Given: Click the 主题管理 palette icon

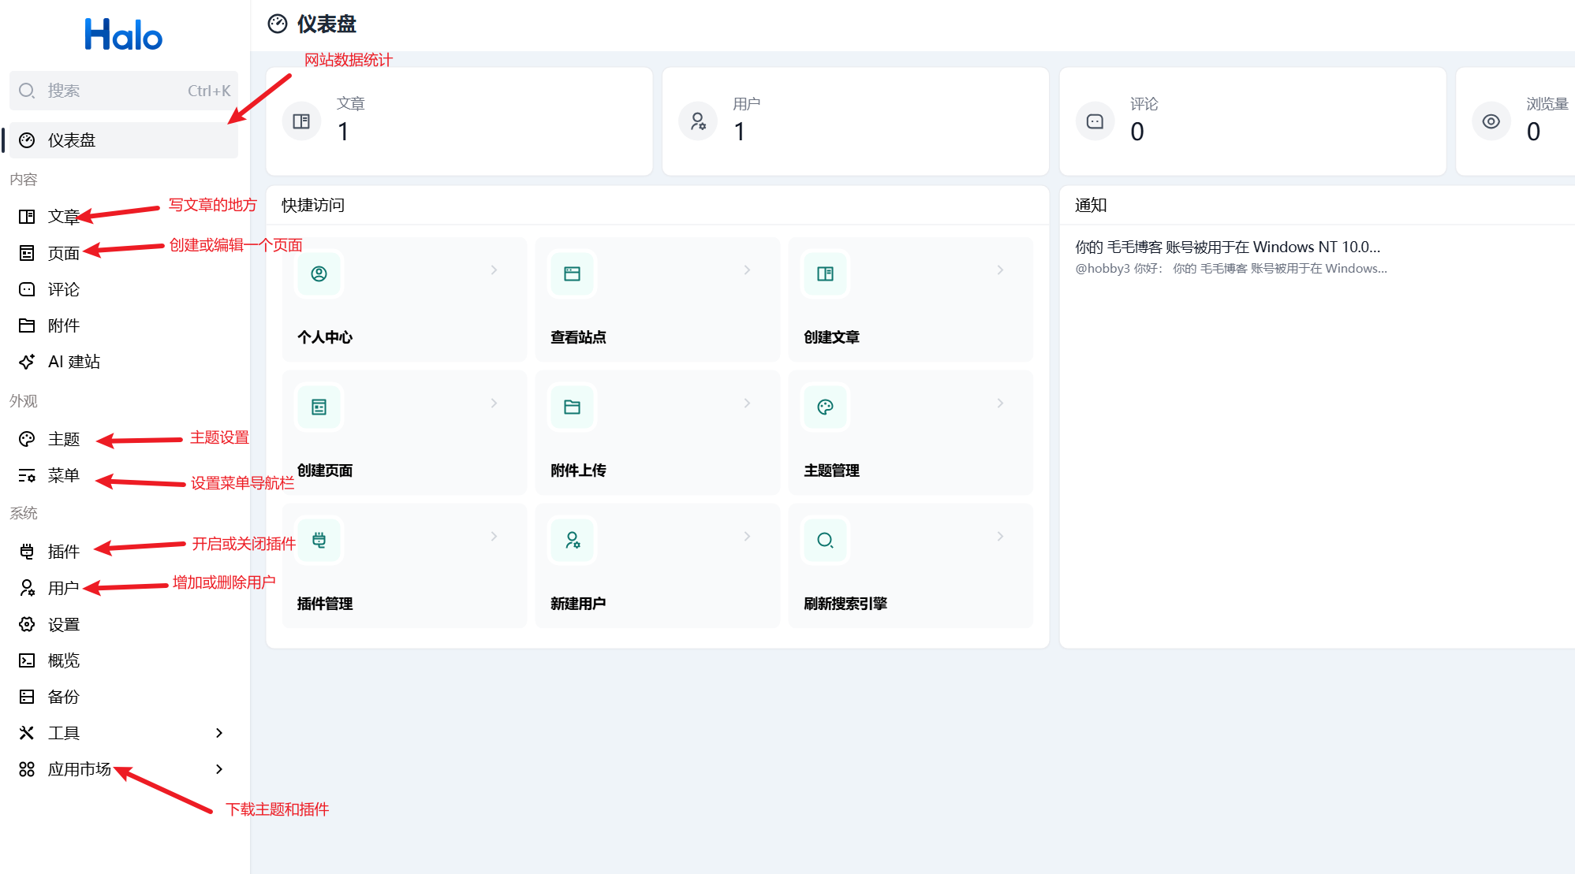Looking at the screenshot, I should coord(825,407).
